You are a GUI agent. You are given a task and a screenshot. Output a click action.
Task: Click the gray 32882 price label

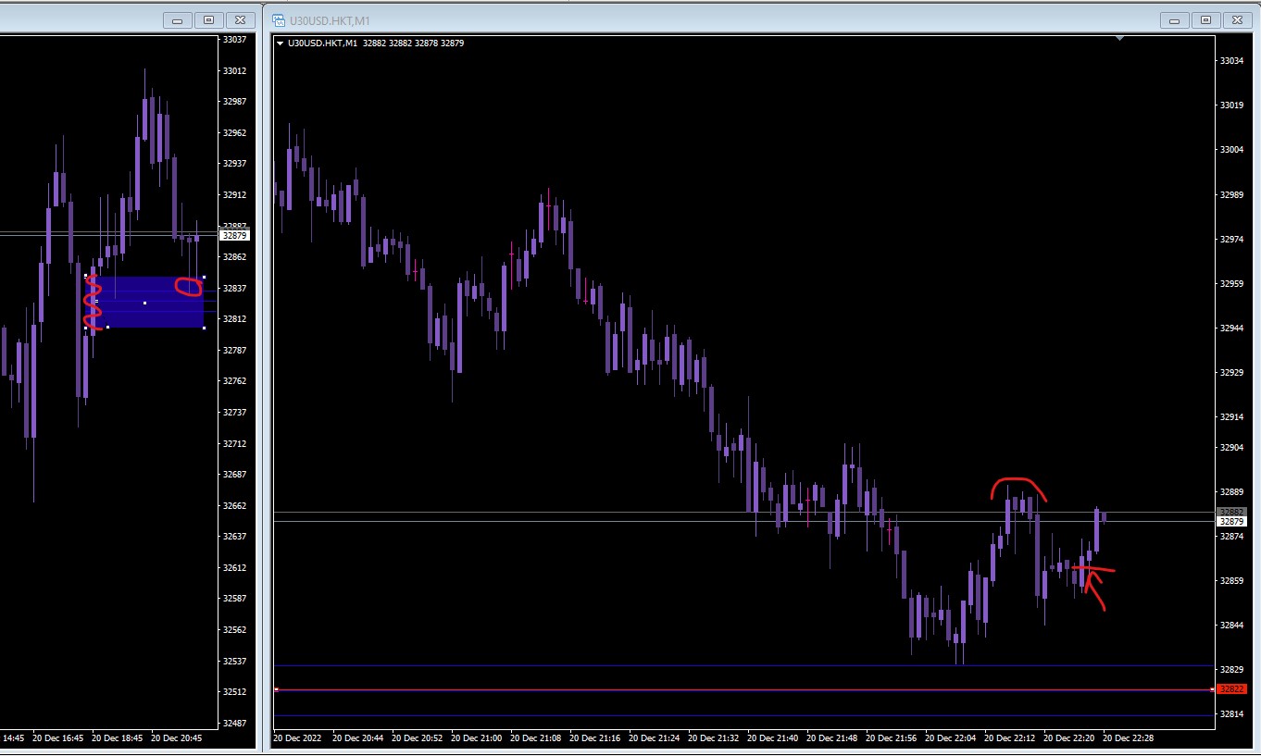tap(1232, 512)
